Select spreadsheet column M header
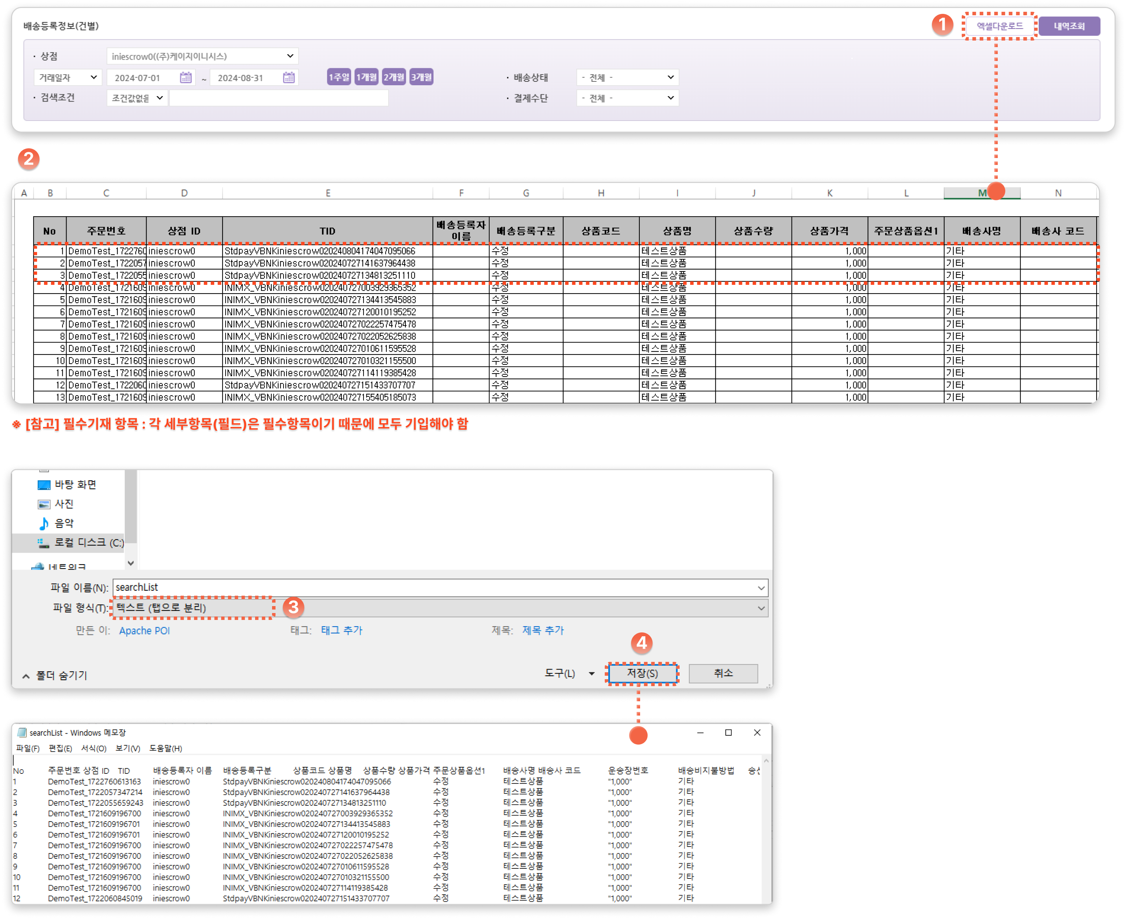1126x919 pixels. tap(981, 193)
